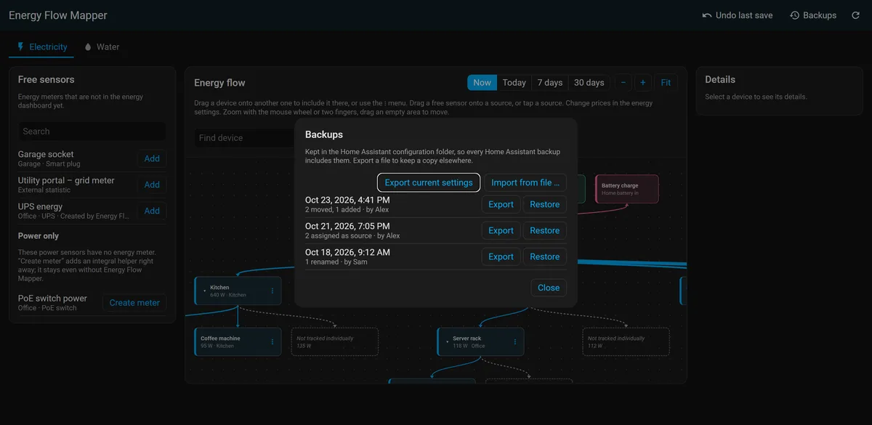Click Undo last save

pyautogui.click(x=738, y=15)
